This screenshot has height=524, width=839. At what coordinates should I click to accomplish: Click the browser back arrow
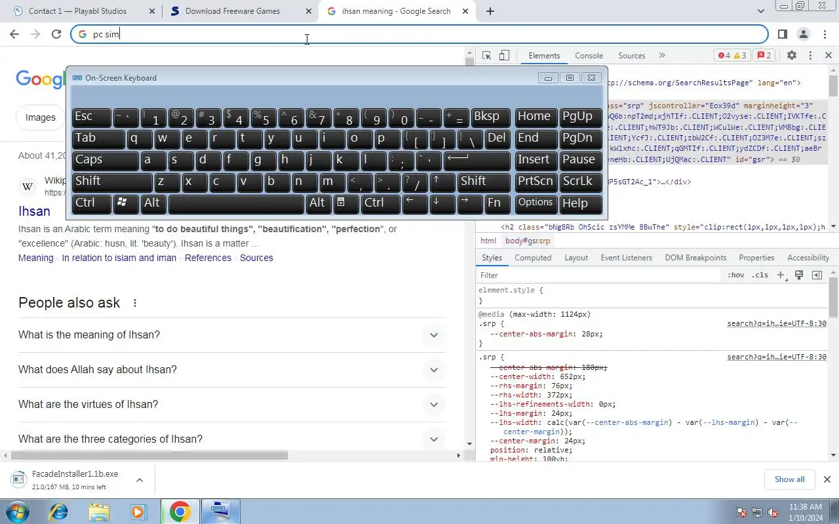coord(14,34)
